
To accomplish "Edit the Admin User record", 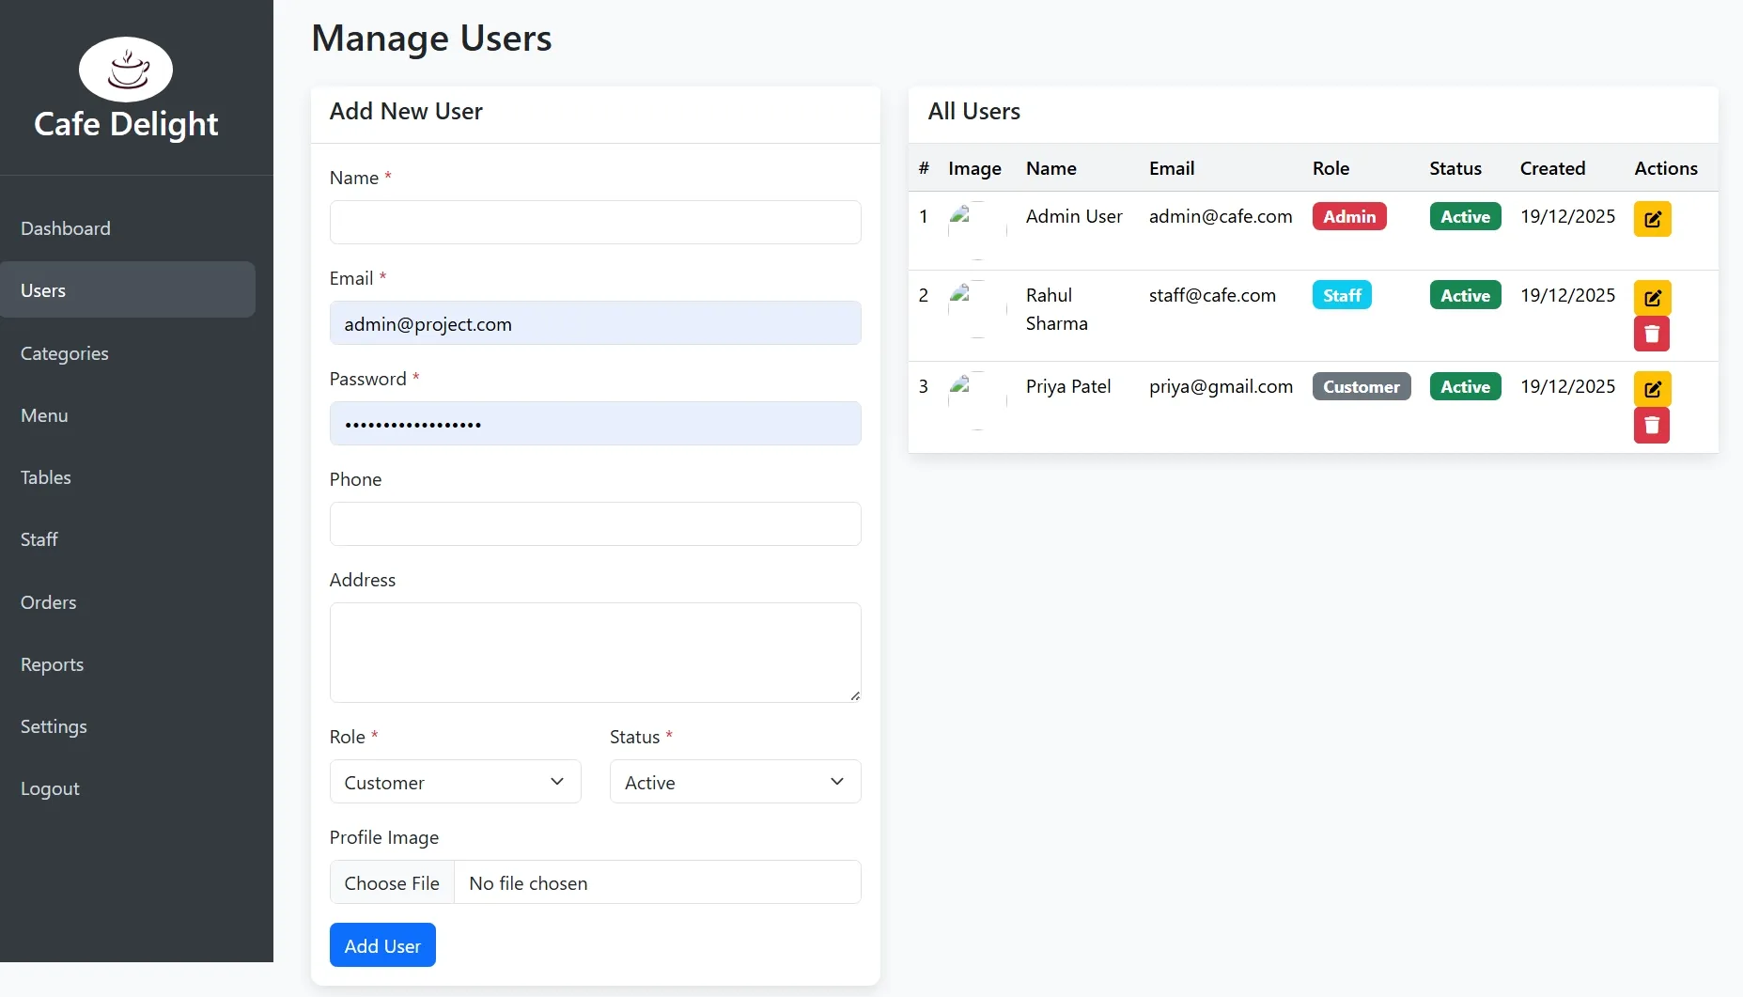I will click(1652, 218).
